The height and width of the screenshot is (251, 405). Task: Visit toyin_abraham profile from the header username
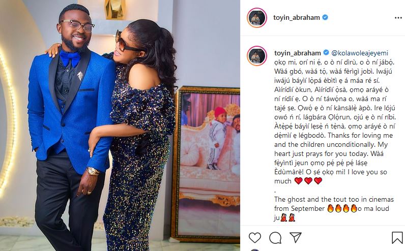pos(297,18)
